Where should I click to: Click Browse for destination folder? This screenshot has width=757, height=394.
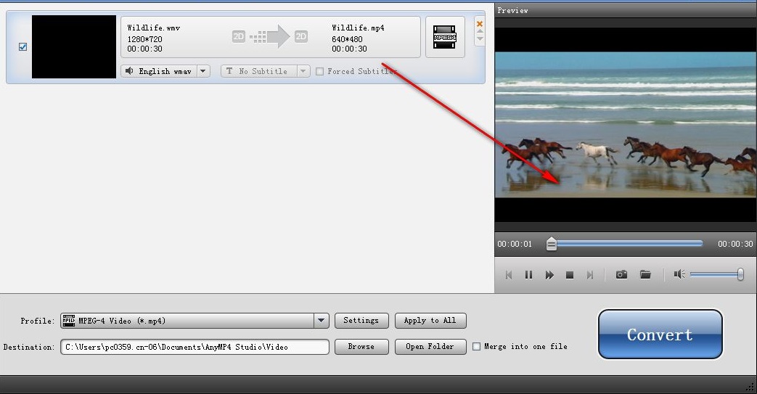coord(361,347)
